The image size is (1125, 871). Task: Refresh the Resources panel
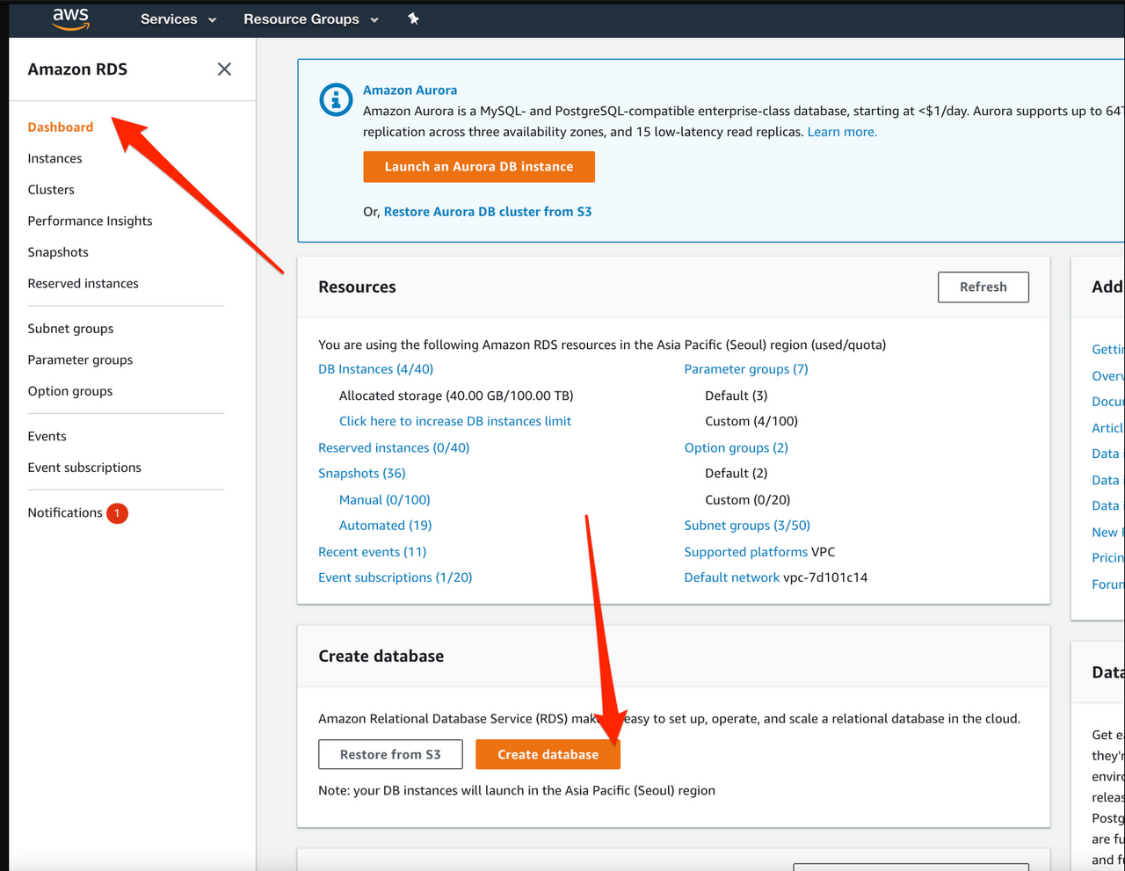click(983, 287)
